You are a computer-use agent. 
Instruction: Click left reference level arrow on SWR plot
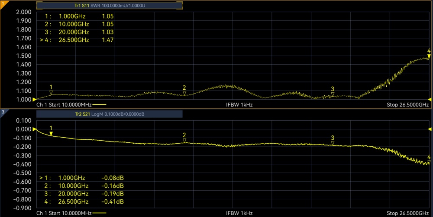(x=35, y=99)
